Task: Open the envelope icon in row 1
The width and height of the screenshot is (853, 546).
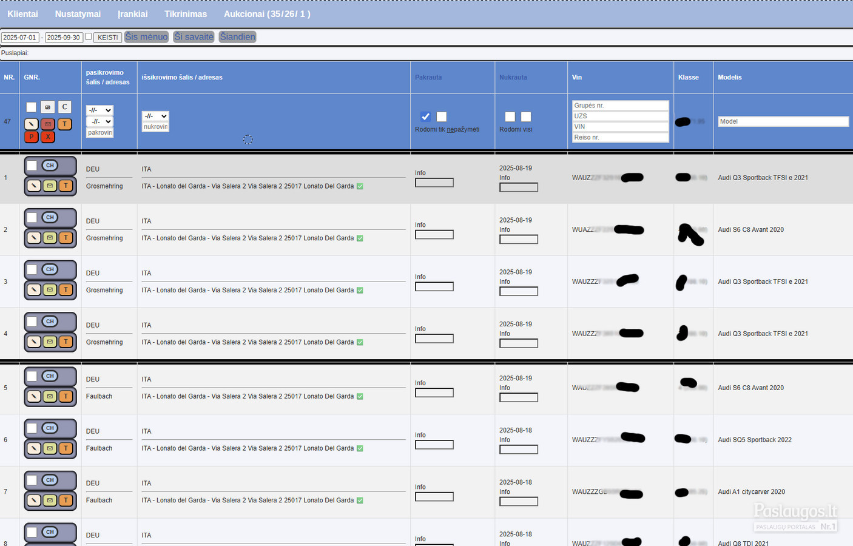Action: pyautogui.click(x=50, y=186)
